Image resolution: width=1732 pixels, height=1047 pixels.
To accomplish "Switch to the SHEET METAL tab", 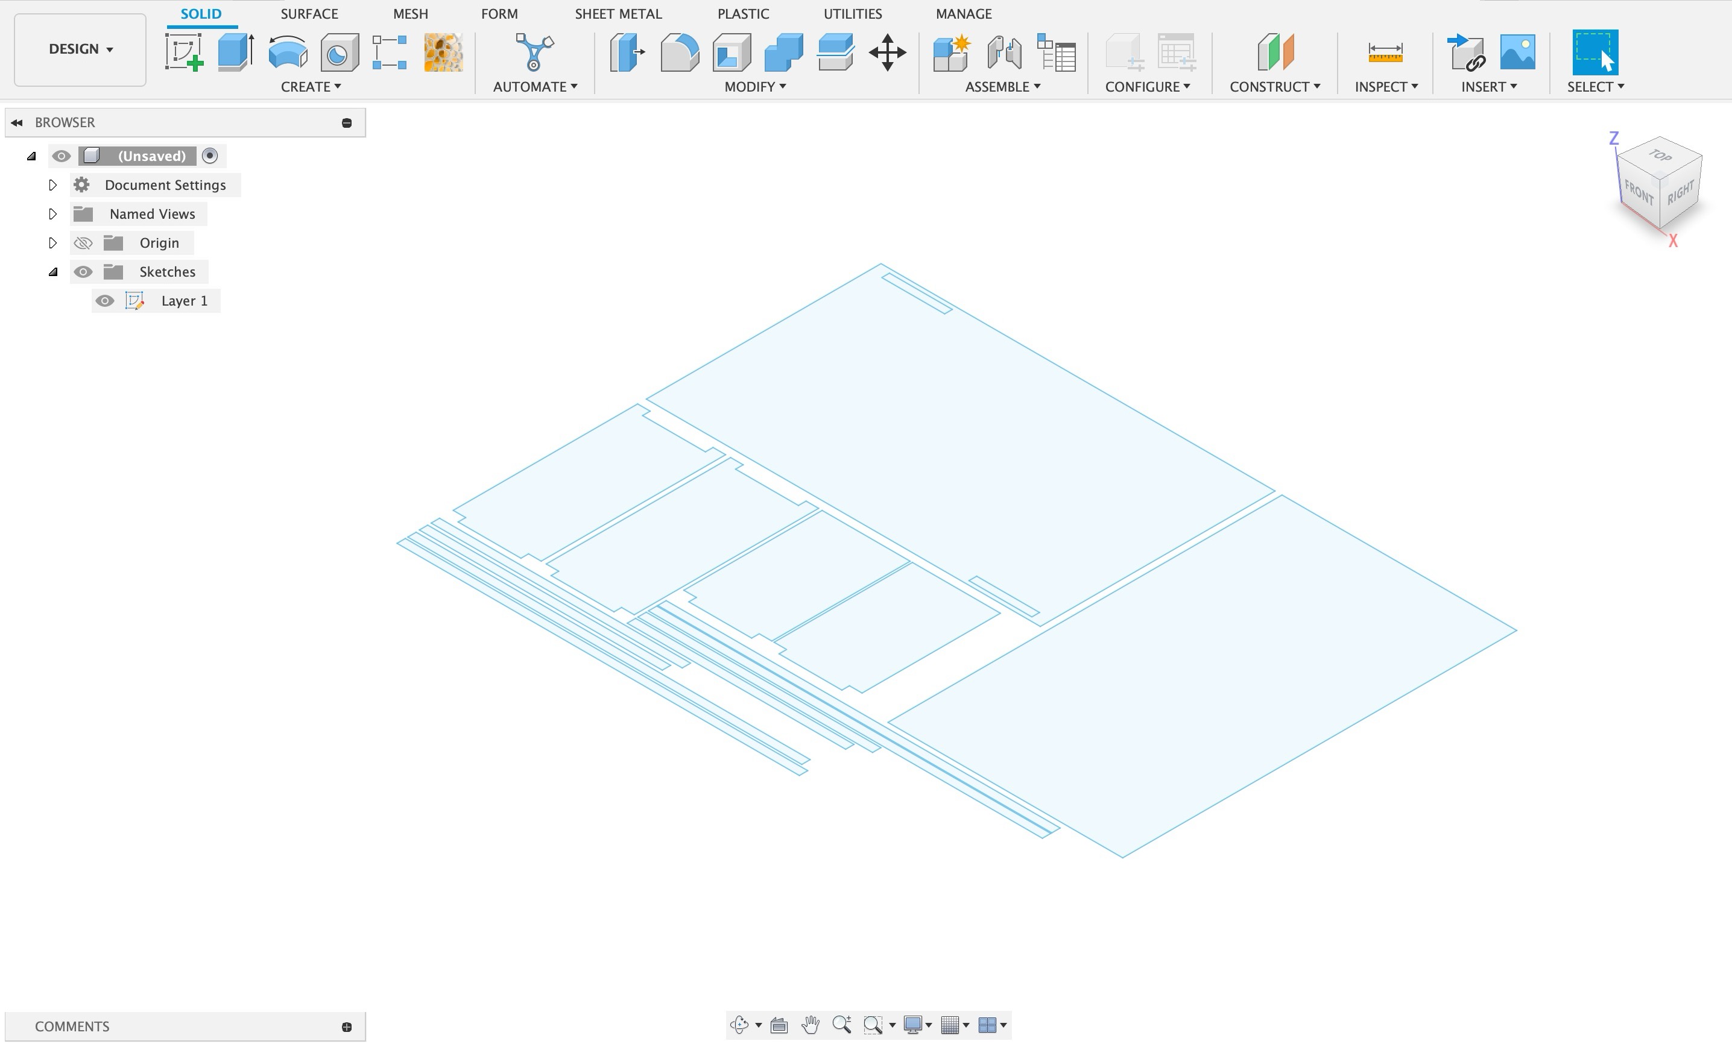I will pyautogui.click(x=618, y=14).
